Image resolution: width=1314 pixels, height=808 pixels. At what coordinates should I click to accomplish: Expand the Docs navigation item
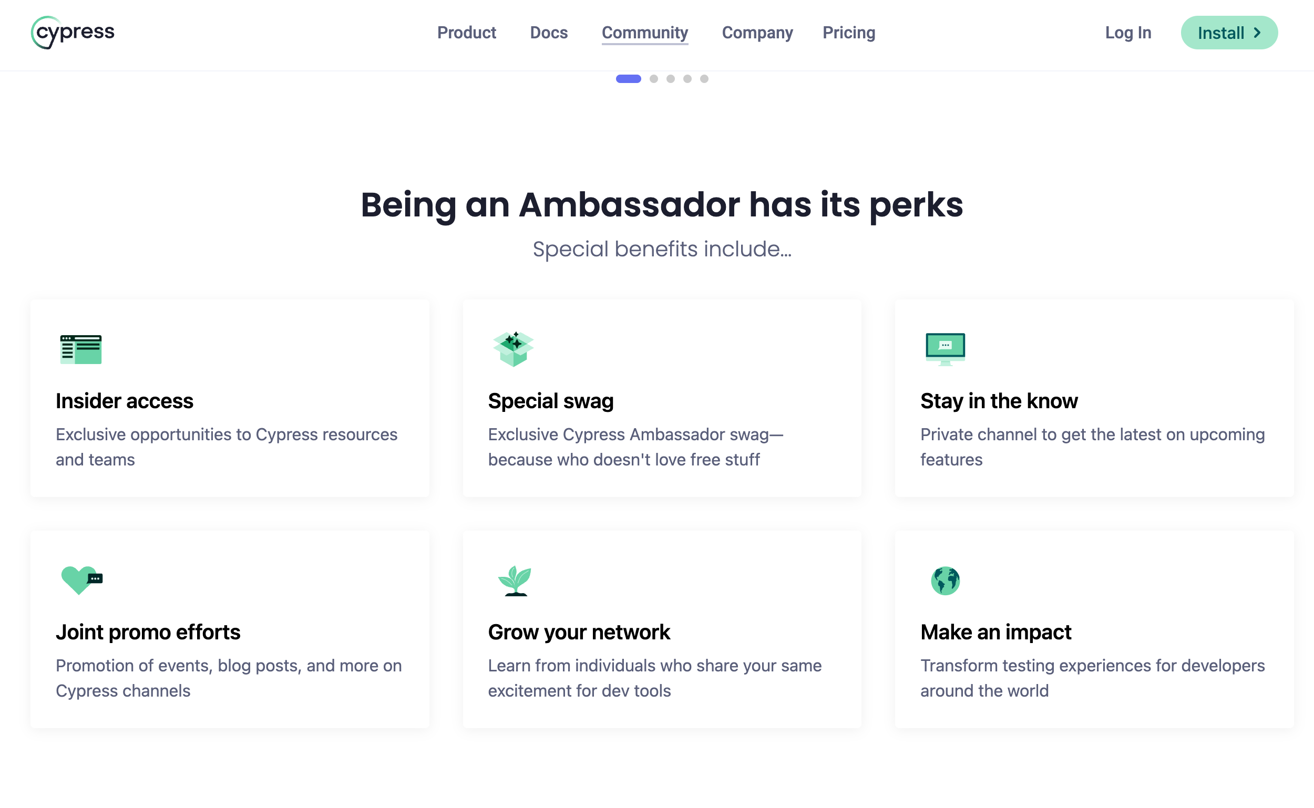(x=549, y=33)
